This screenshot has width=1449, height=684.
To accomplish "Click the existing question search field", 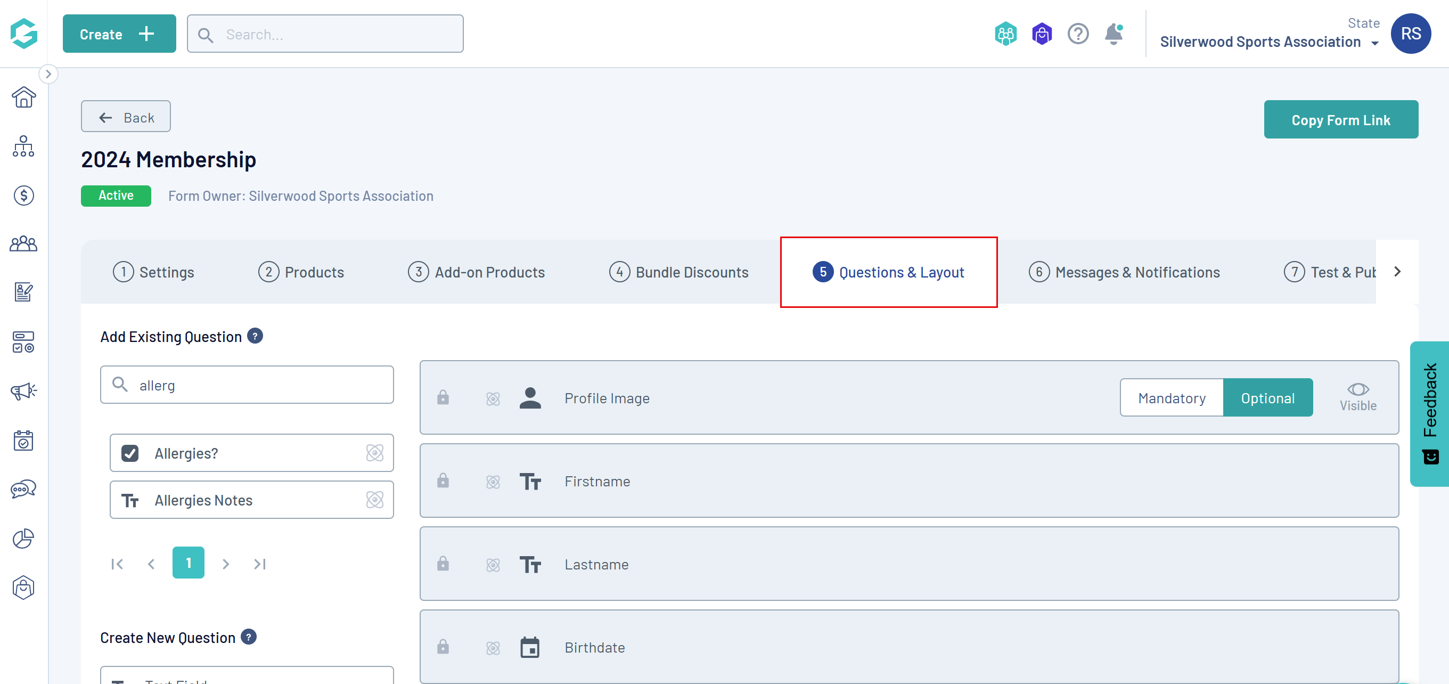I will pos(259,385).
